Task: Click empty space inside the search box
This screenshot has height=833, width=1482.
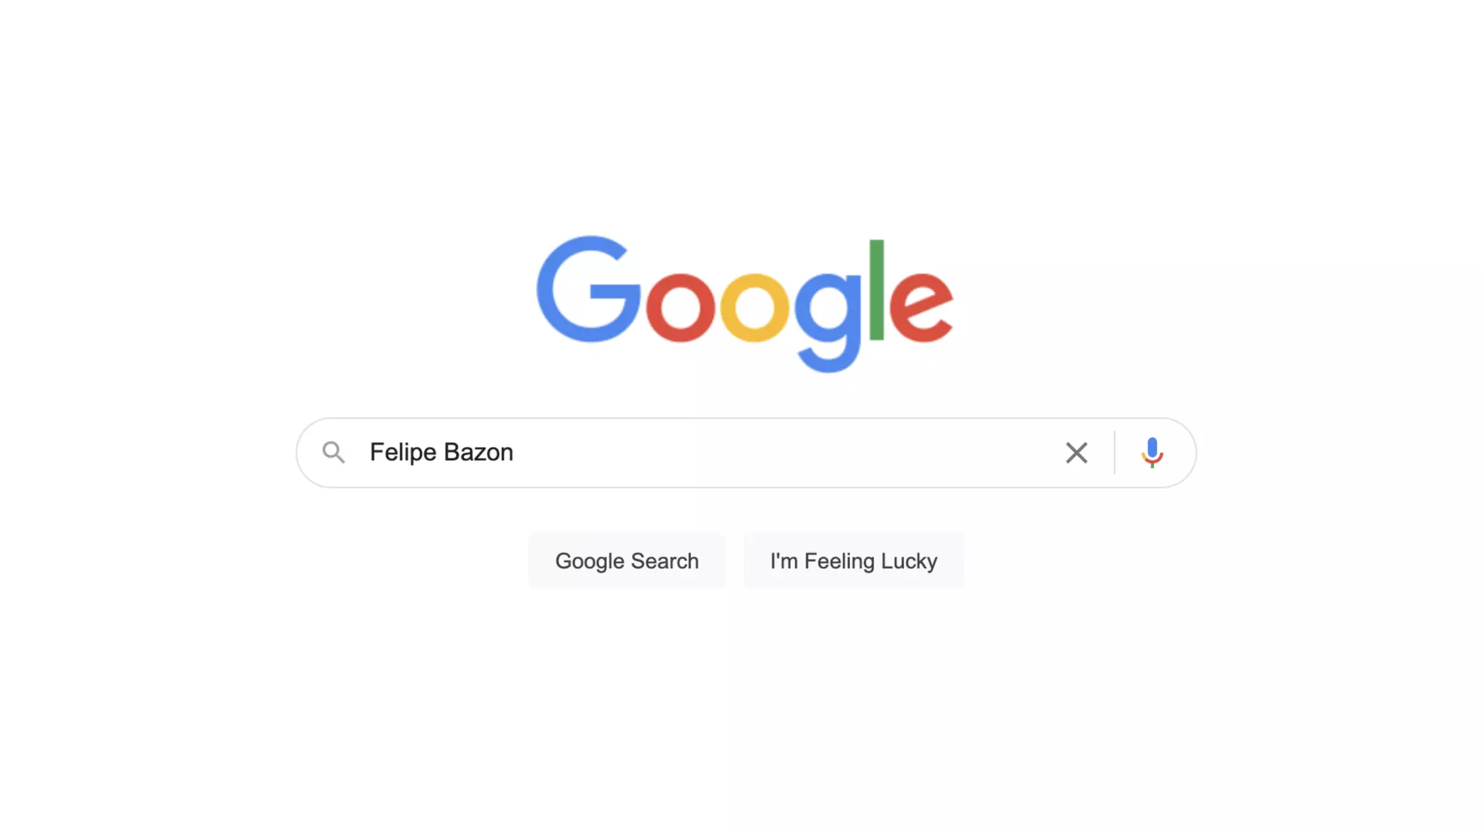Action: tap(782, 453)
